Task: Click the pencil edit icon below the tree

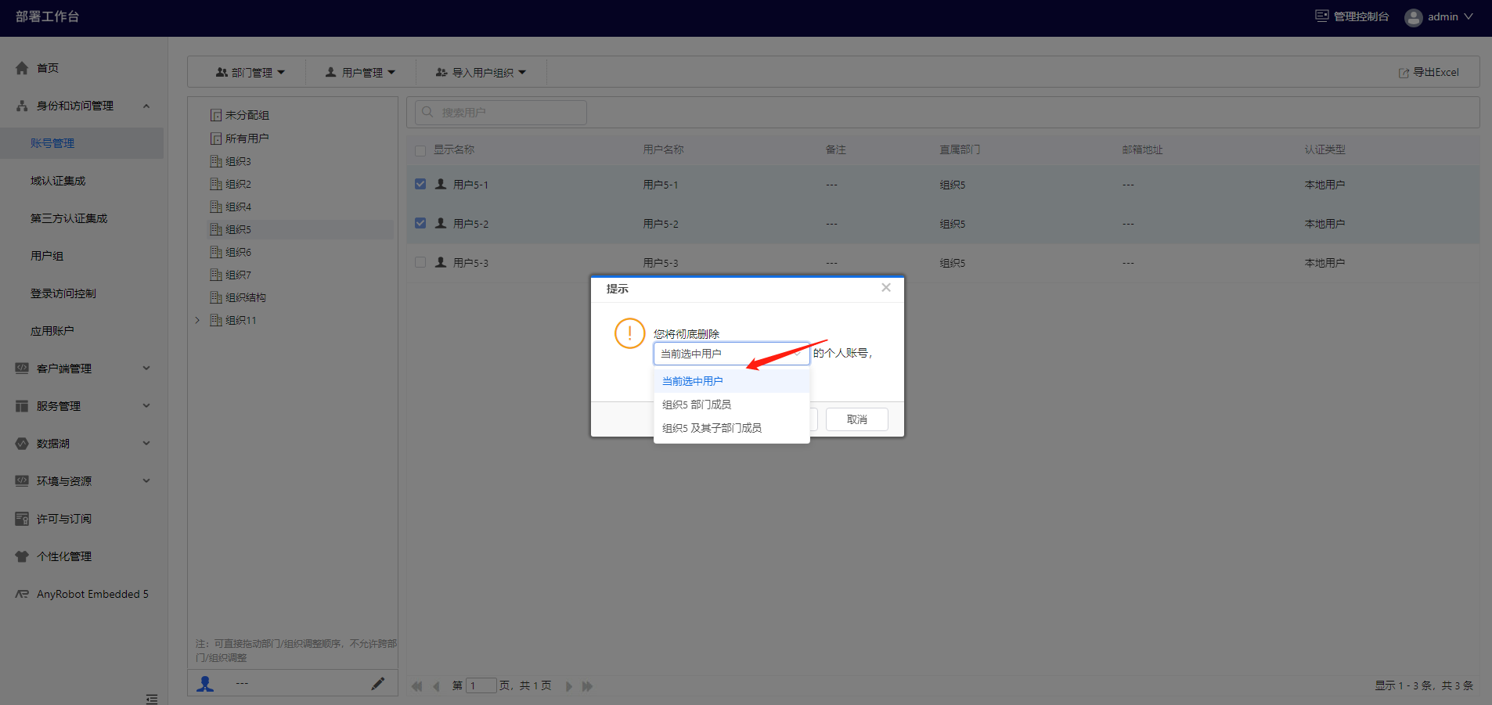Action: click(x=377, y=684)
